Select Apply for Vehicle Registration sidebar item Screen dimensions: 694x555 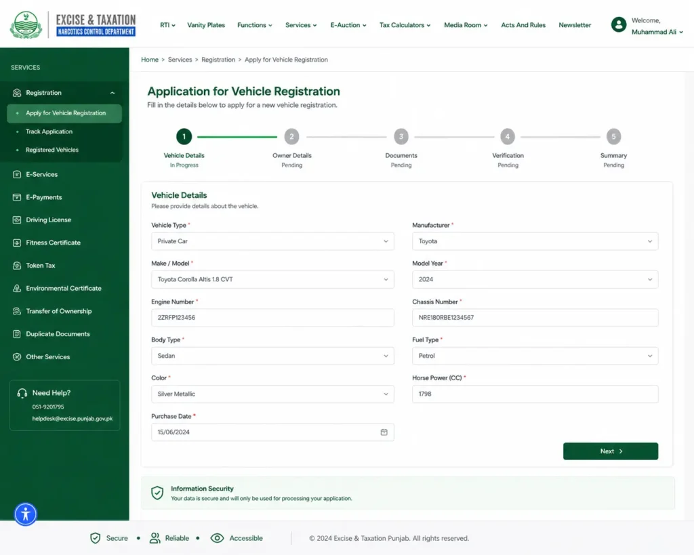64,113
